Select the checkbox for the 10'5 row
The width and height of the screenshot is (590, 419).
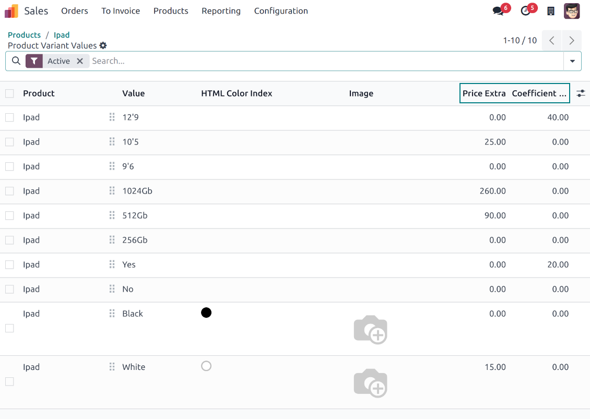click(9, 142)
